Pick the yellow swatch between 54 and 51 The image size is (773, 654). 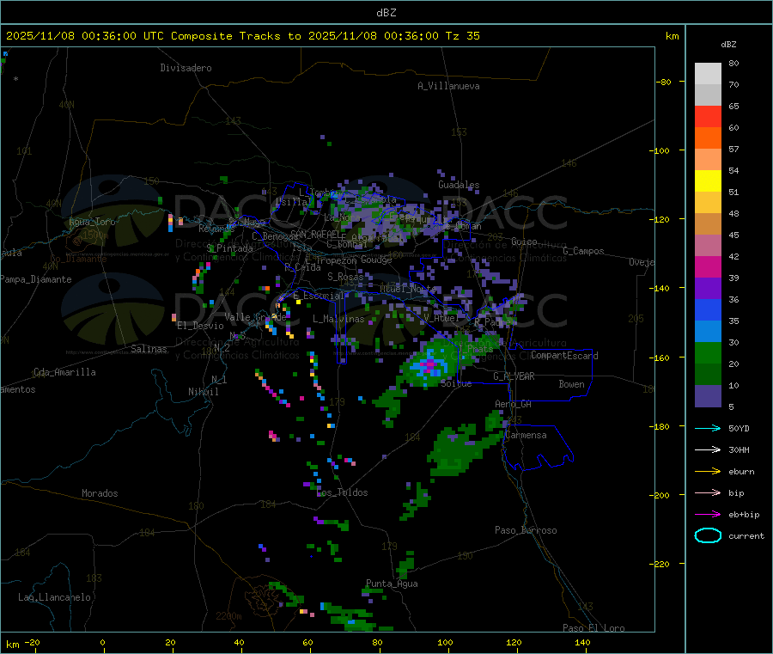[708, 181]
